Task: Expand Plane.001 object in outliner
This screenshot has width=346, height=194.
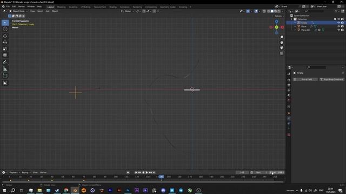Action: pos(295,30)
